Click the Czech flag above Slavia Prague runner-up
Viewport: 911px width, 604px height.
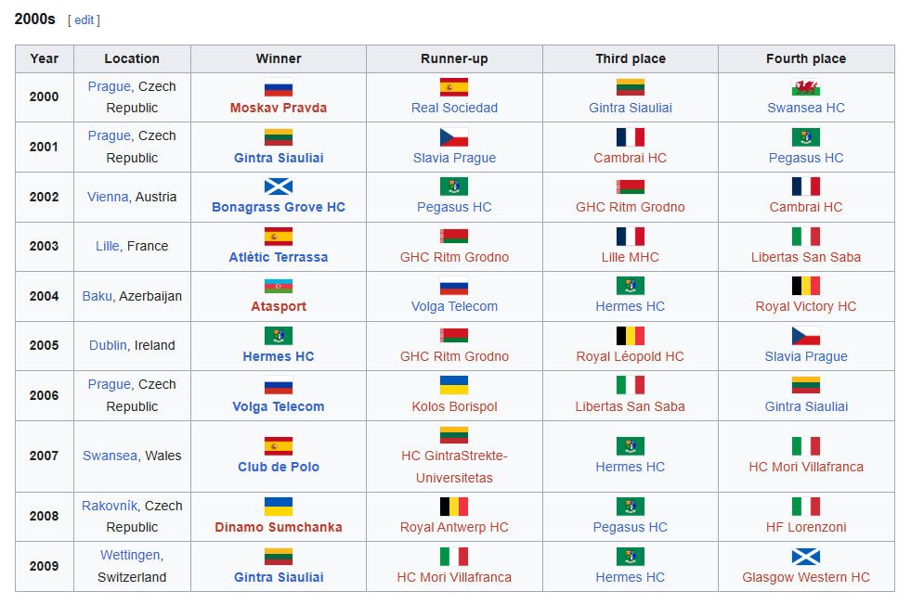(x=454, y=137)
